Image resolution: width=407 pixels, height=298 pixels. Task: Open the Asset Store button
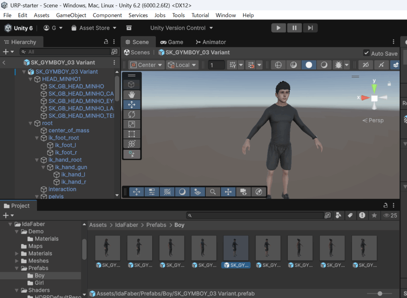tap(94, 28)
